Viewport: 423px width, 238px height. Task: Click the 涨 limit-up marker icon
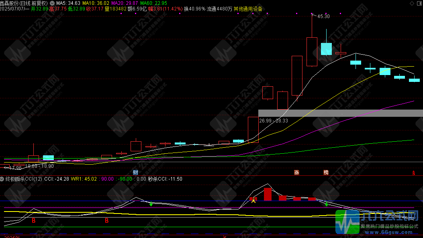pyautogui.click(x=297, y=173)
